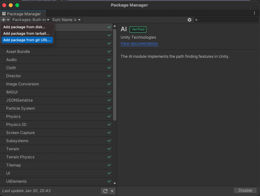Select the Terrain Physics package
Image resolution: width=260 pixels, height=196 pixels.
[56, 157]
